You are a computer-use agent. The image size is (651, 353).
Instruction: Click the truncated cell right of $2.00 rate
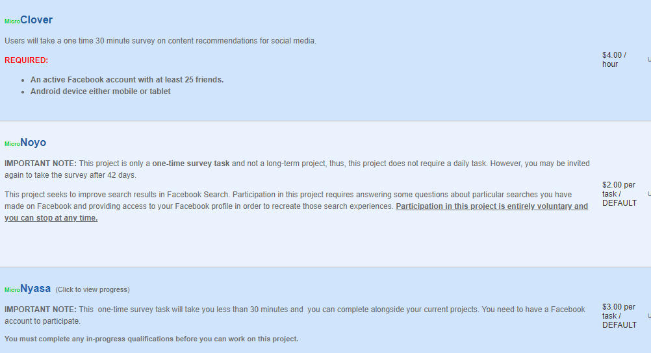649,194
